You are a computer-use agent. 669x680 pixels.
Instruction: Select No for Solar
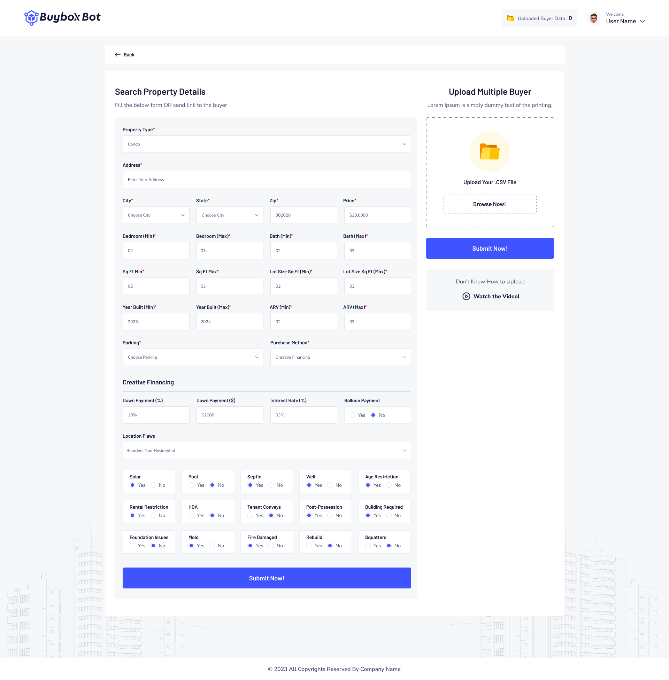154,485
